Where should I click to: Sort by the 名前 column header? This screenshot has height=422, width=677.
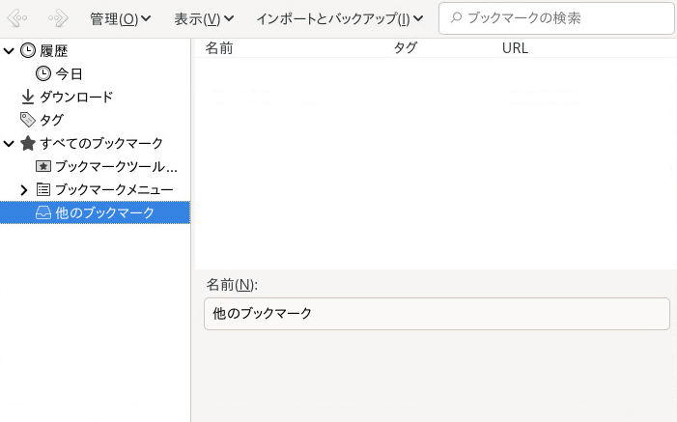(x=220, y=47)
